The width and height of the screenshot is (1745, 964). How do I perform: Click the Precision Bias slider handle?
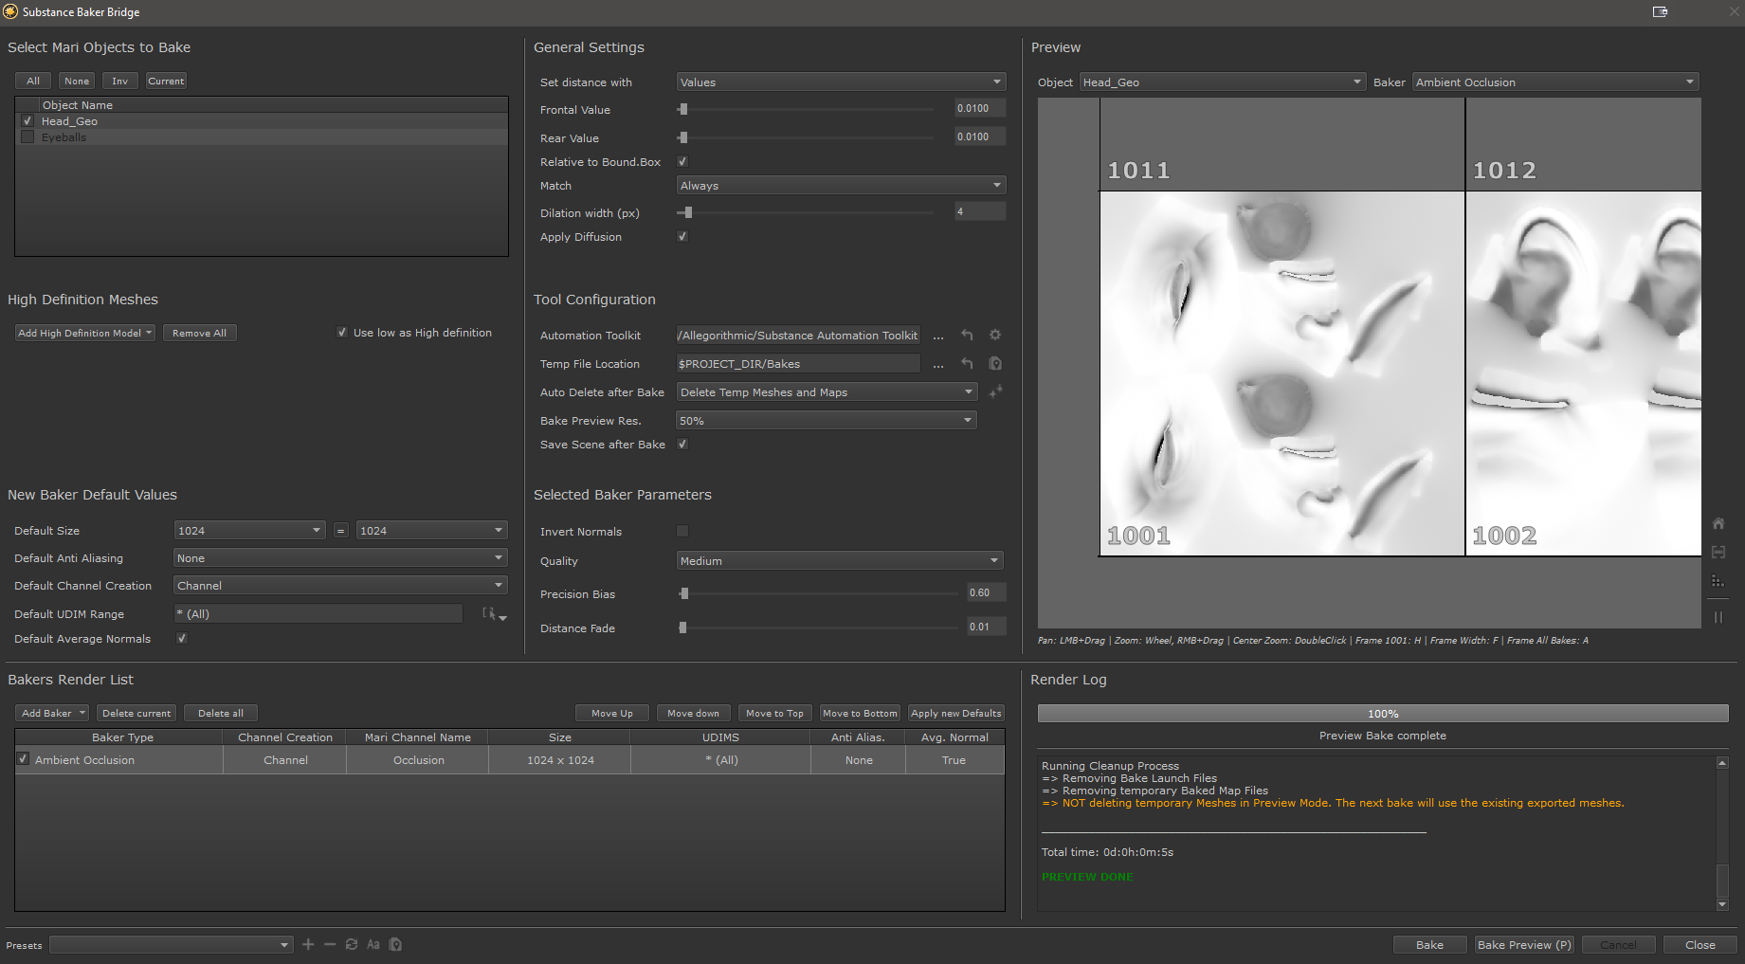point(684,594)
